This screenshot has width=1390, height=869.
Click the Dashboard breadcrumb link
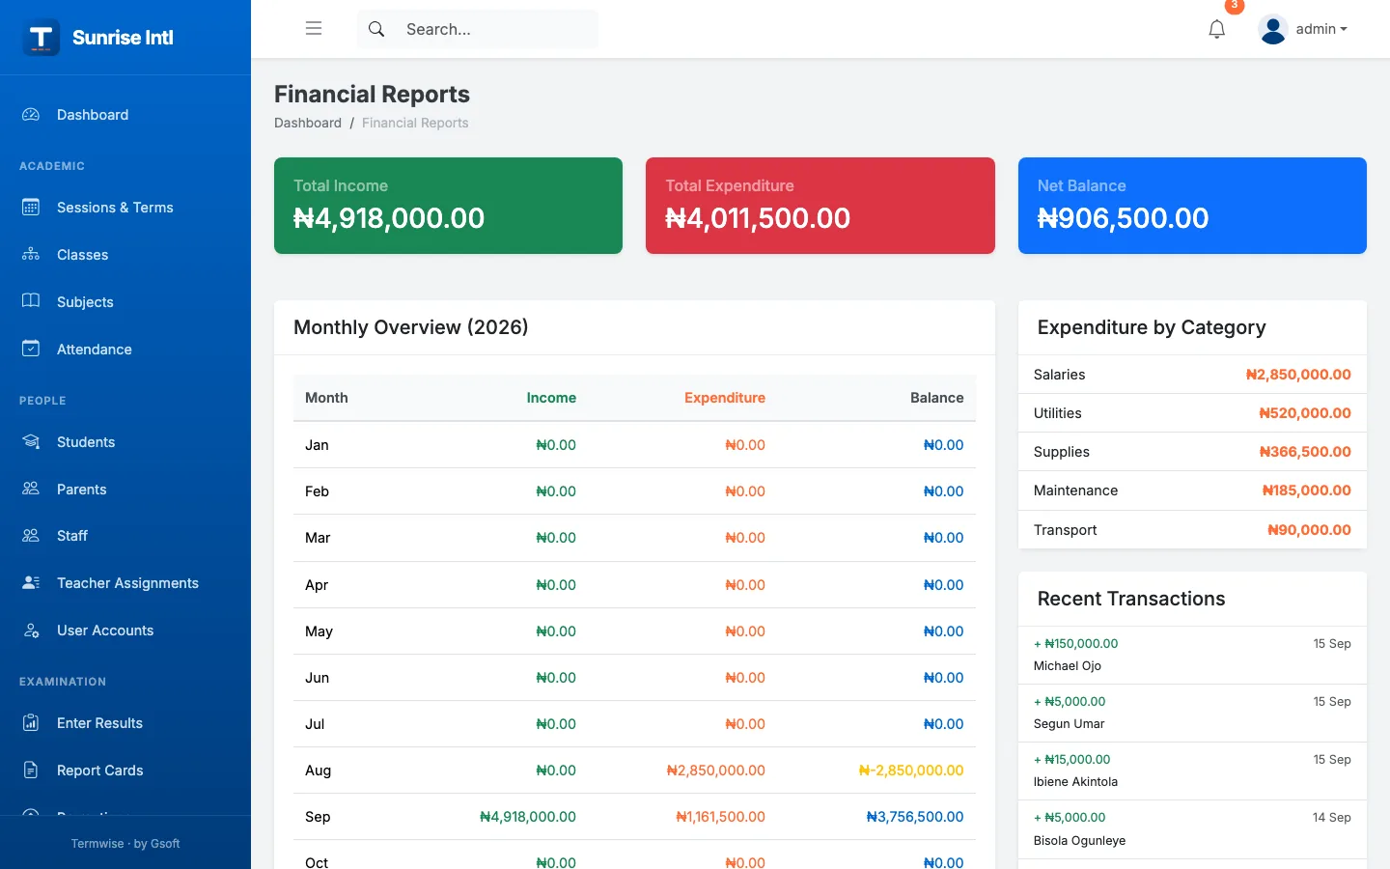308,123
